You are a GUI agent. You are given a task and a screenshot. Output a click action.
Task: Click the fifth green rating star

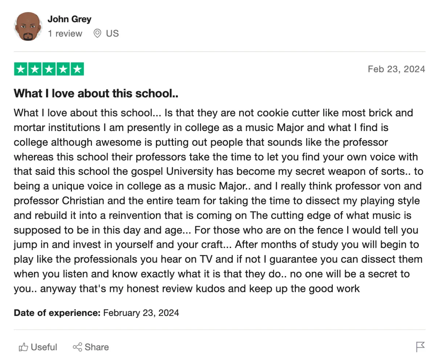pos(77,69)
